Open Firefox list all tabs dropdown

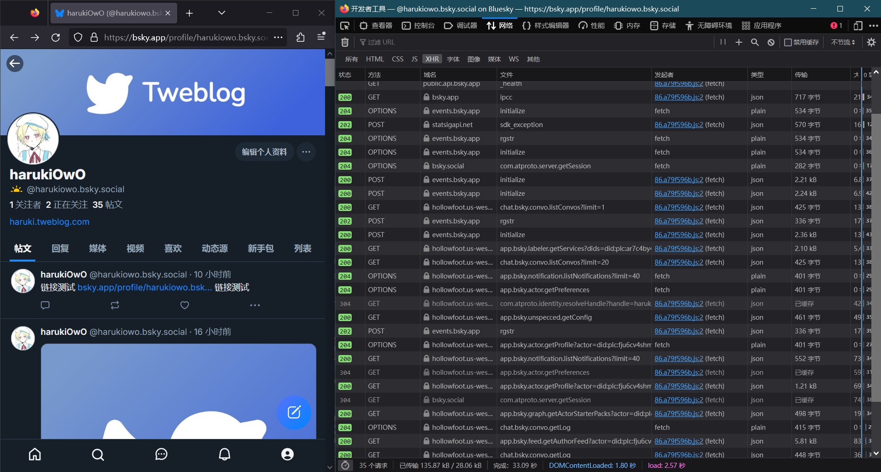pos(222,13)
